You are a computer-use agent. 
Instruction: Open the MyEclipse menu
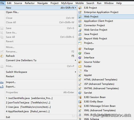67,3
